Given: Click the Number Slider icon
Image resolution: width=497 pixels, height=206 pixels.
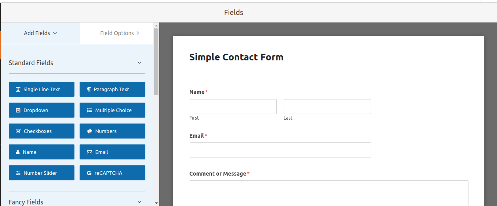Looking at the screenshot, I should click(18, 173).
